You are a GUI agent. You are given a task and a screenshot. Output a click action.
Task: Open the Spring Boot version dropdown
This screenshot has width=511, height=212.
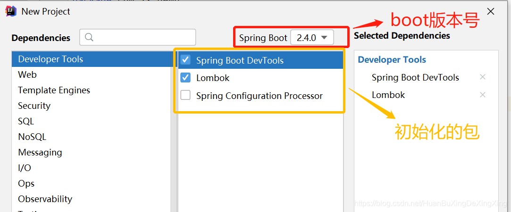tap(312, 37)
